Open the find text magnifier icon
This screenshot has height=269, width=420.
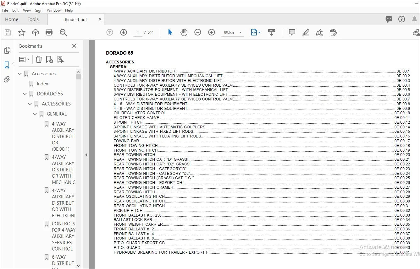pyautogui.click(x=63, y=32)
